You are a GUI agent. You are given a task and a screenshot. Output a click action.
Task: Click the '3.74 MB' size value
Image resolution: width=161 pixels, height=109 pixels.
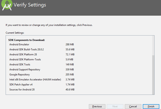click(70, 80)
